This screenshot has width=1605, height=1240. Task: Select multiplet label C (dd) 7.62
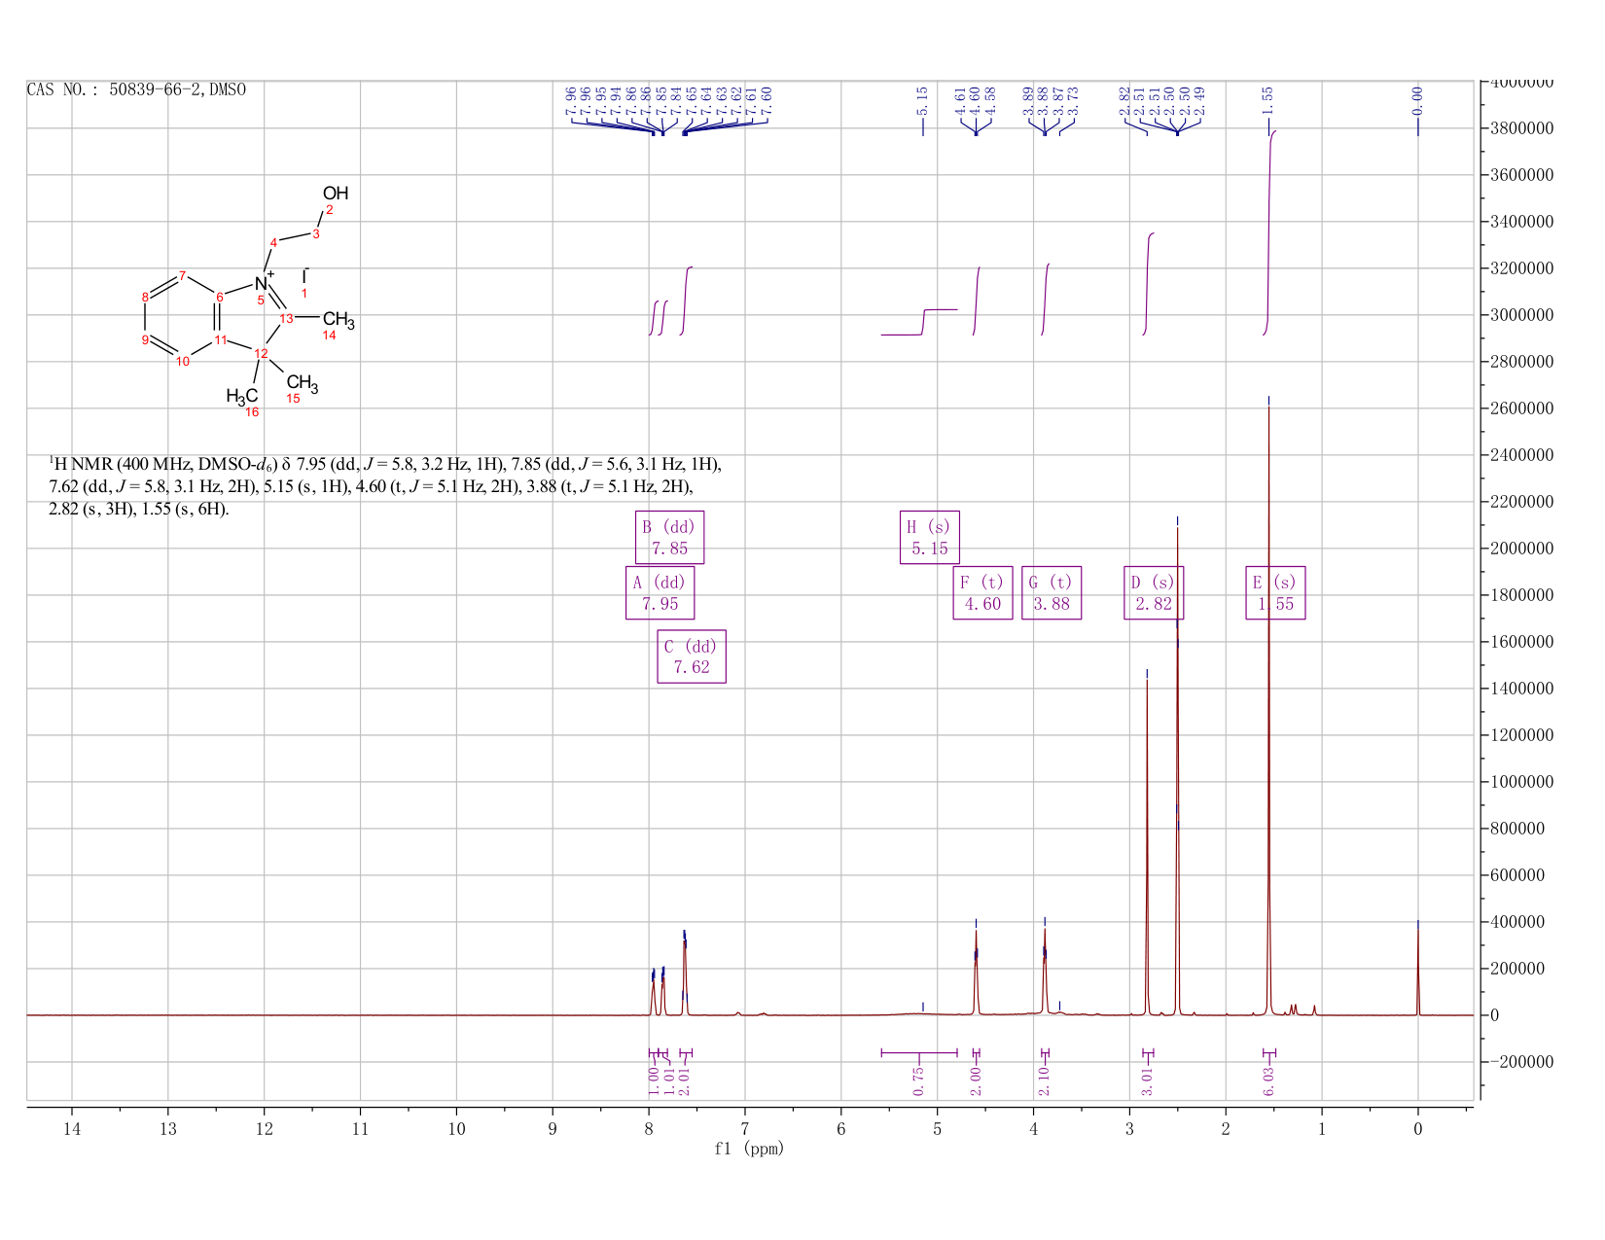tap(692, 656)
